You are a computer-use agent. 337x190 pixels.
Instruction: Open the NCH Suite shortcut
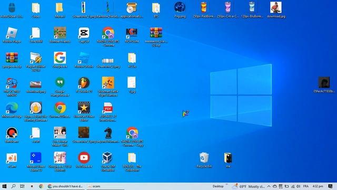coord(132,35)
